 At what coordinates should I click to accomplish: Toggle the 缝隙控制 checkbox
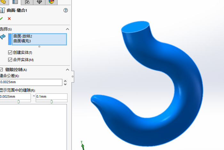(1, 70)
